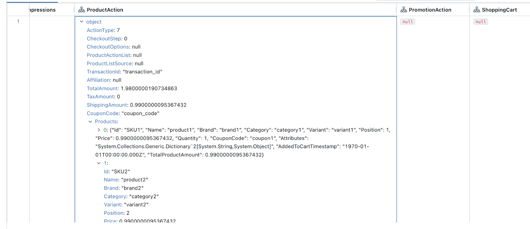Click the TransactionId "transaction_id" field

pyautogui.click(x=125, y=72)
